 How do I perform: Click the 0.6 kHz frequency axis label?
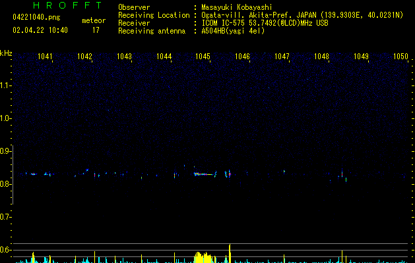click(x=6, y=250)
